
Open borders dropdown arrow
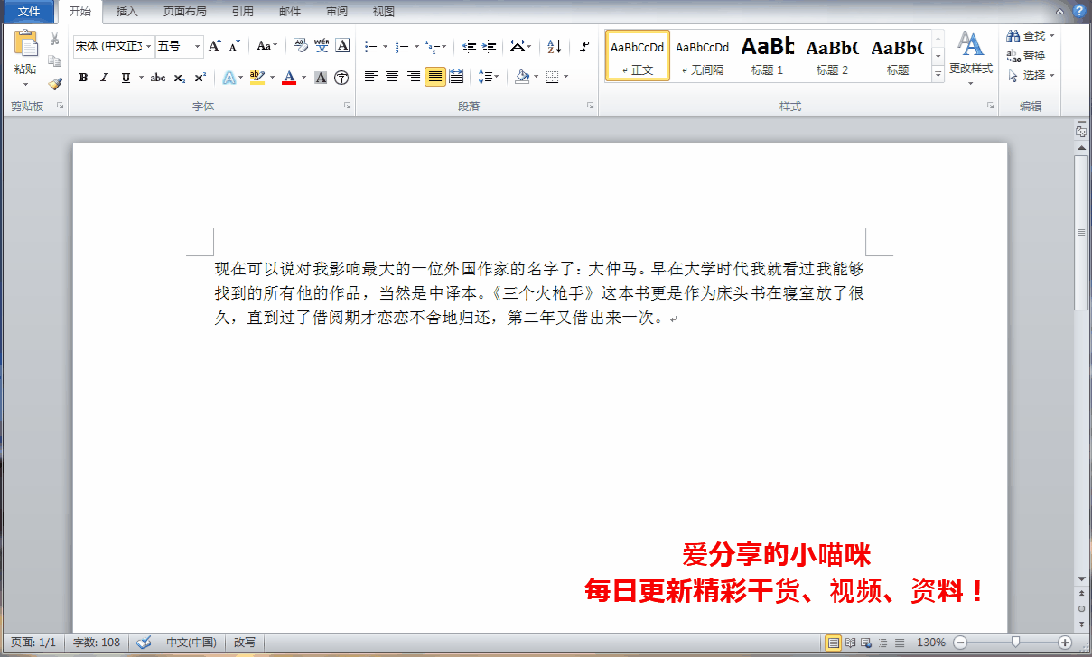566,77
